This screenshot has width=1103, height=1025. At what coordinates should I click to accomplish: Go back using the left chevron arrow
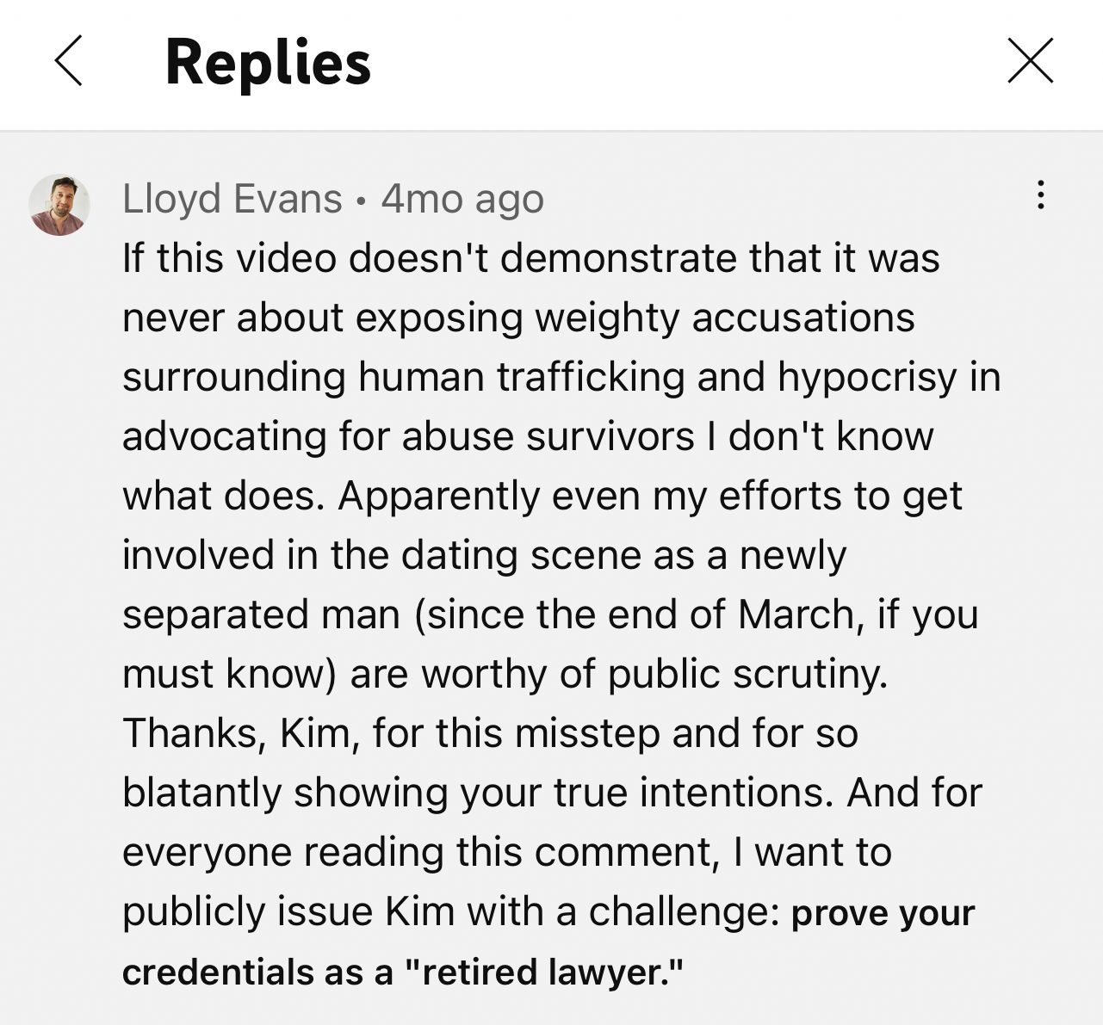click(x=69, y=61)
